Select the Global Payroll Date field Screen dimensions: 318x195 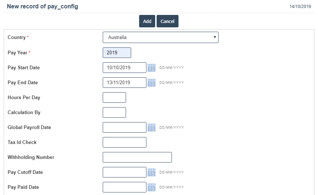(x=124, y=128)
